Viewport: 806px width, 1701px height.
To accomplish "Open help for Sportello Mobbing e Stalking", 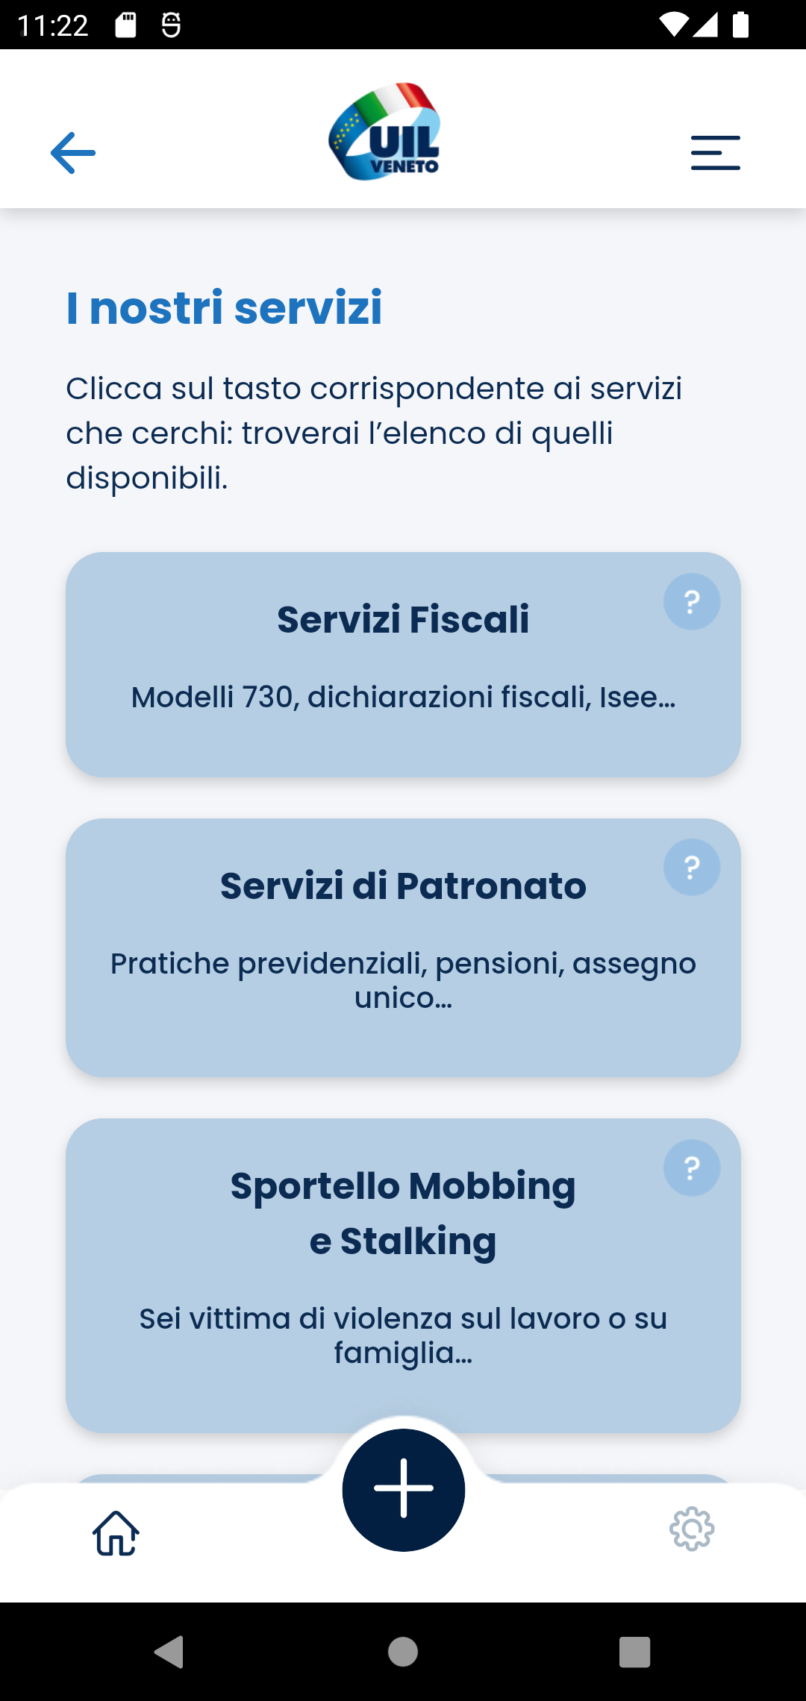I will 692,1168.
